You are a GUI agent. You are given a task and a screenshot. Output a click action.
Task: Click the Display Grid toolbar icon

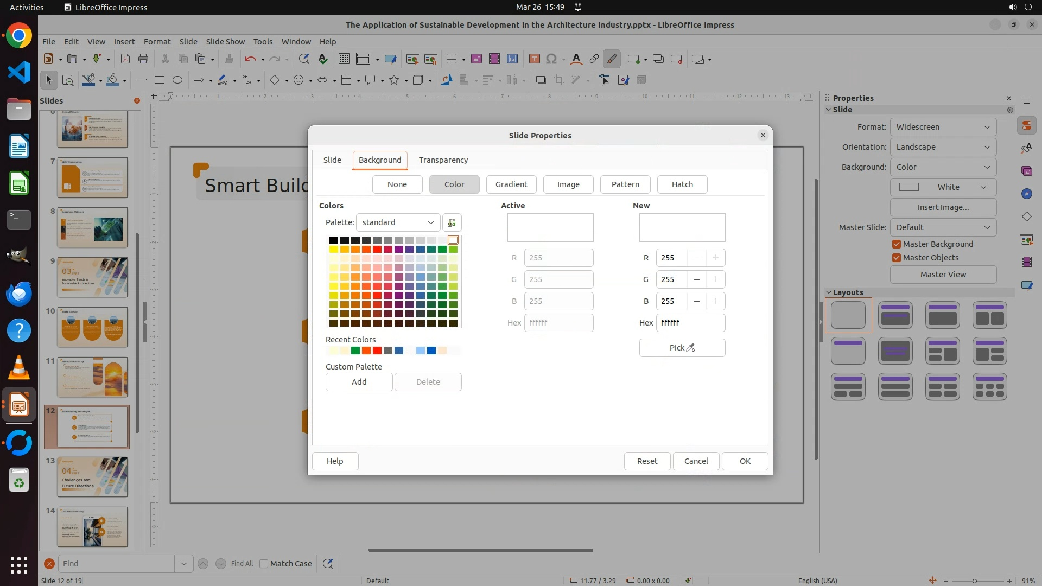pos(344,59)
